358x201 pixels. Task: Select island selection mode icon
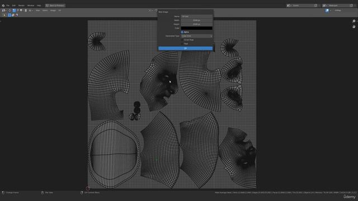26,11
